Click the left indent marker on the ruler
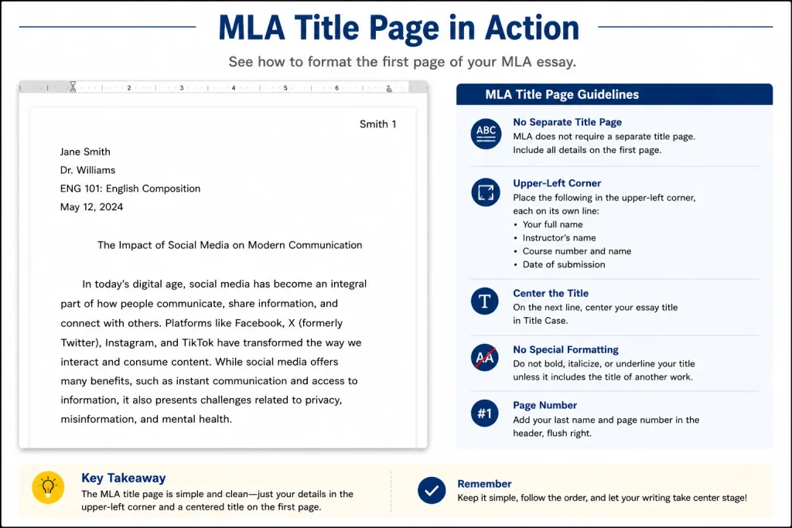The width and height of the screenshot is (792, 528). (x=73, y=87)
